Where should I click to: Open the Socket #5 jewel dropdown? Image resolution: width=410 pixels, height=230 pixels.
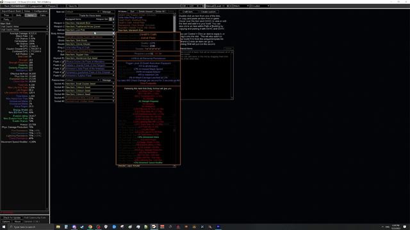[x=90, y=98]
